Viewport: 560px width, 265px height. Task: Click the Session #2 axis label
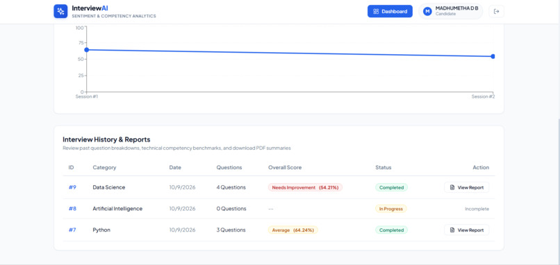pos(483,96)
